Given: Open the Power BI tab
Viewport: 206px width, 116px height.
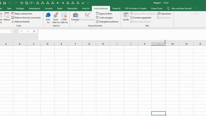Looking at the screenshot, I should [117, 8].
